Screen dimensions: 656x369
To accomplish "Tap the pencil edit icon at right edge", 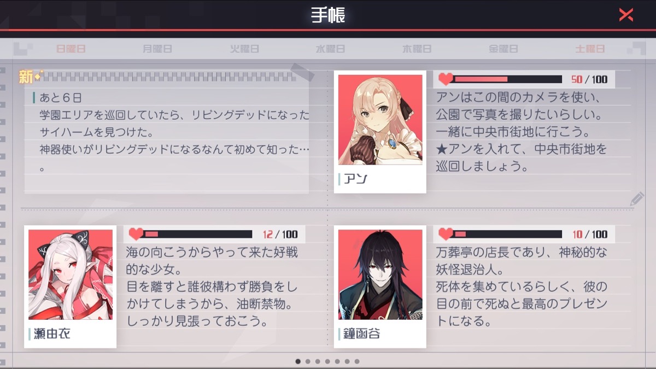I will coord(637,199).
